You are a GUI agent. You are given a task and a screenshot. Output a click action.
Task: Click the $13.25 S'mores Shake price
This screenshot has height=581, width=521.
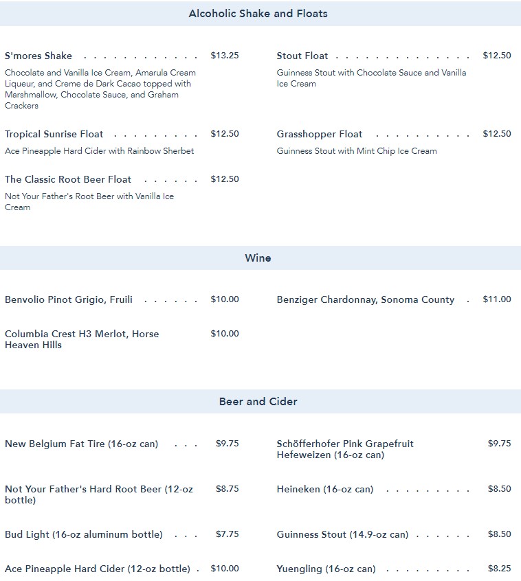pos(225,56)
